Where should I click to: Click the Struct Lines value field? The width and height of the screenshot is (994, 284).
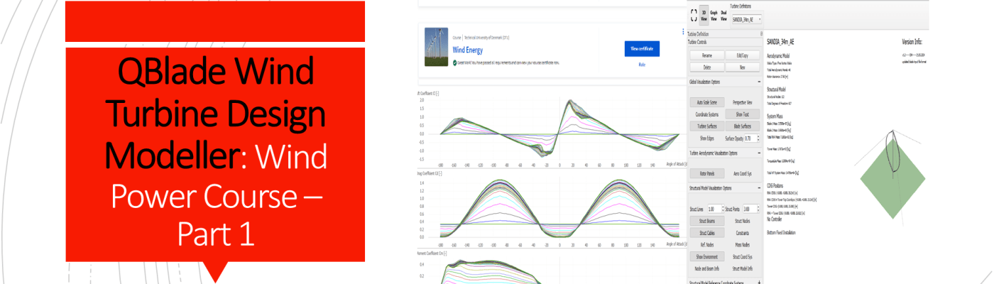coord(712,209)
